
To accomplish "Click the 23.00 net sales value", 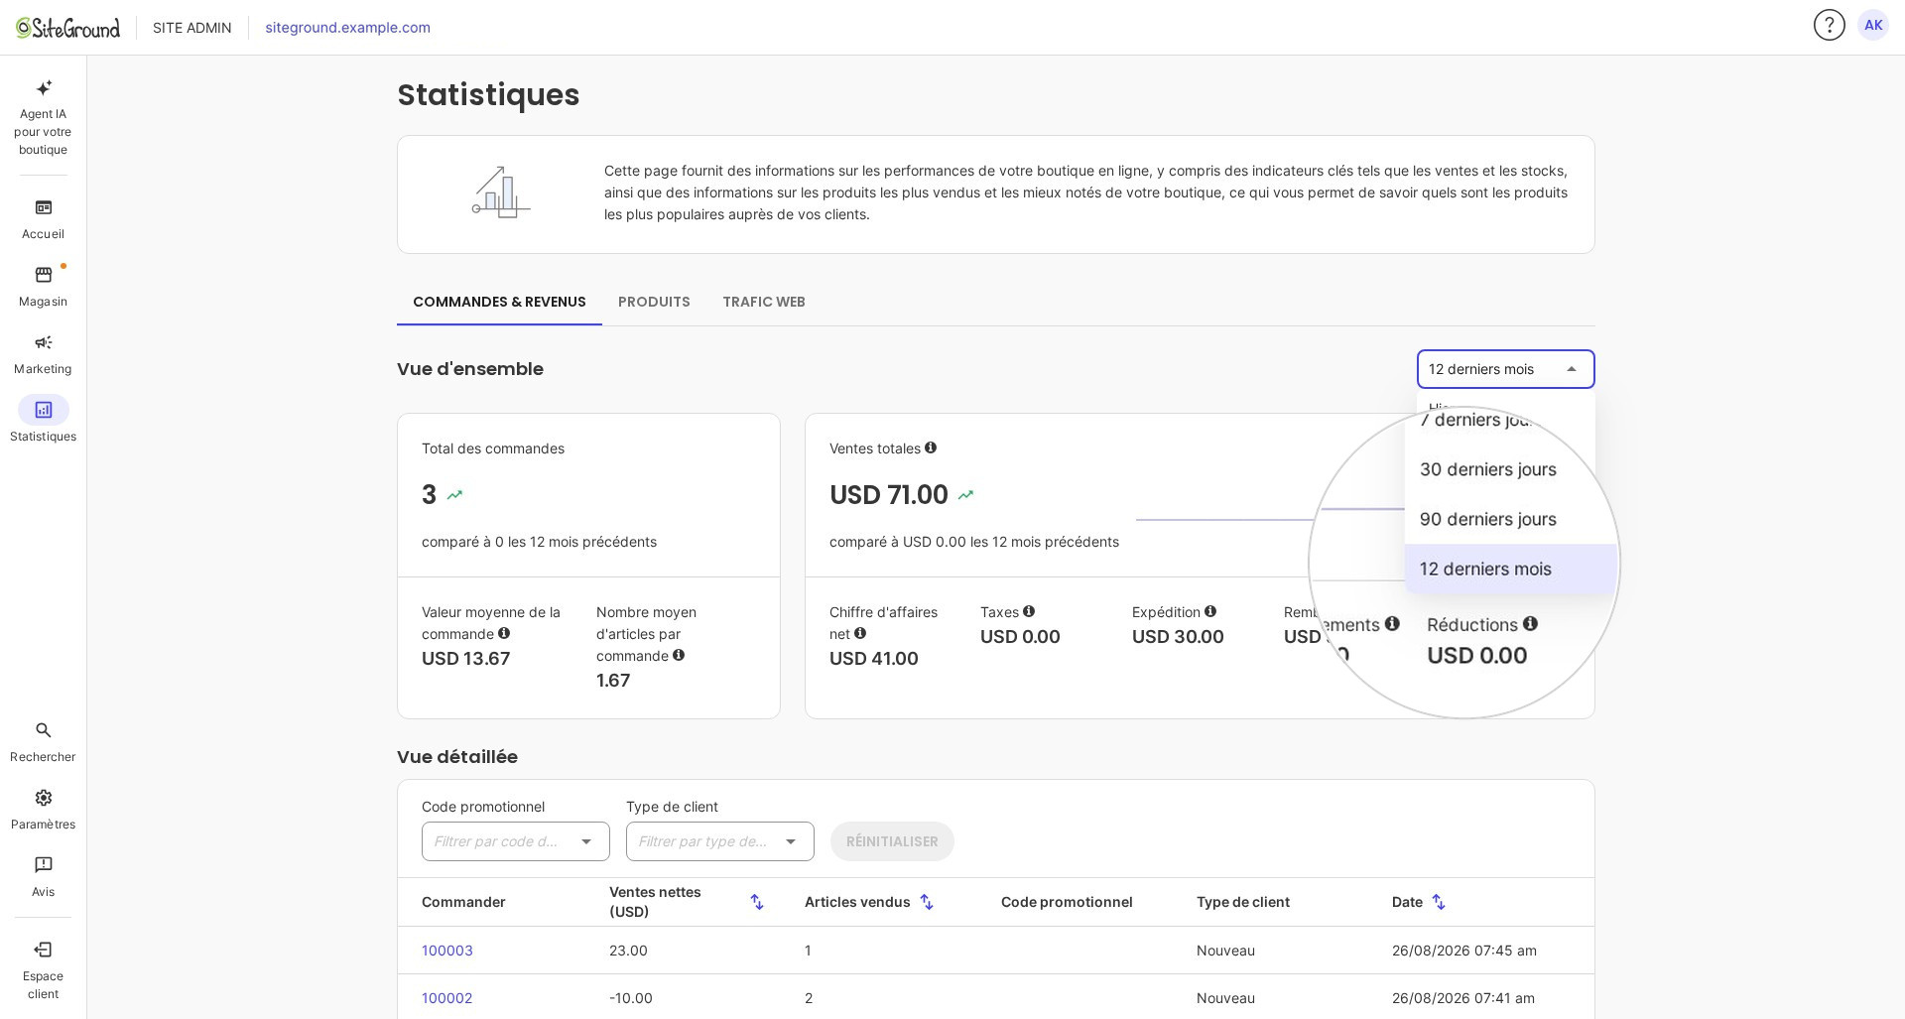I will click(628, 951).
